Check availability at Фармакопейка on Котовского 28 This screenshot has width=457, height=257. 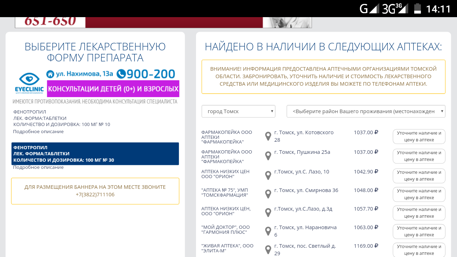pyautogui.click(x=419, y=136)
